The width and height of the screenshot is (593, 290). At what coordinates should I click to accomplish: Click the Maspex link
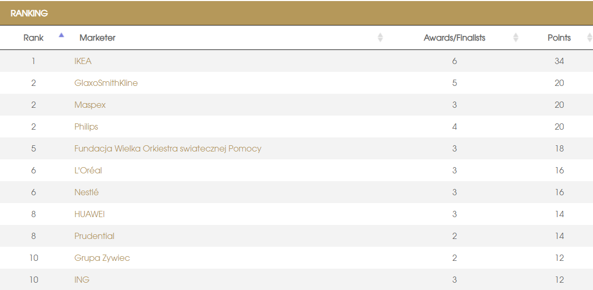(x=90, y=105)
